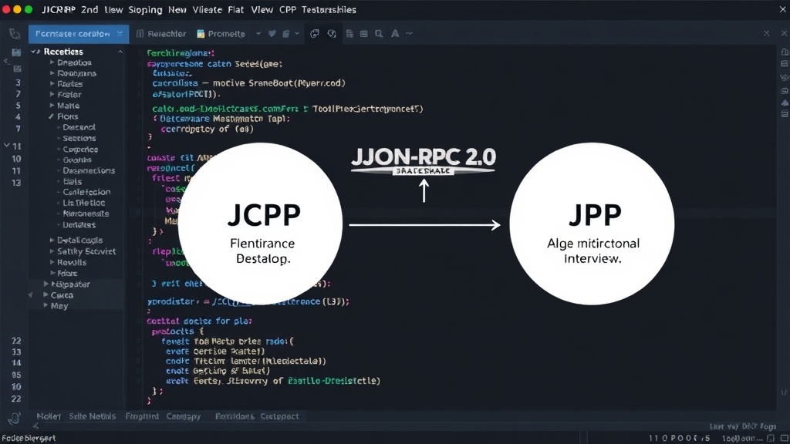Select the Cenlefecion tree item
This screenshot has width=790, height=444.
click(x=86, y=192)
